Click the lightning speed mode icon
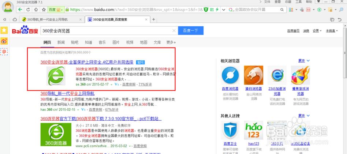The height and width of the screenshot is (154, 347). click(x=217, y=10)
